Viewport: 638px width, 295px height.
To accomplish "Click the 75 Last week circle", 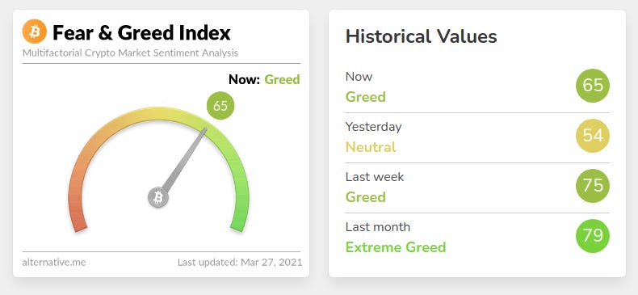I will [x=593, y=186].
